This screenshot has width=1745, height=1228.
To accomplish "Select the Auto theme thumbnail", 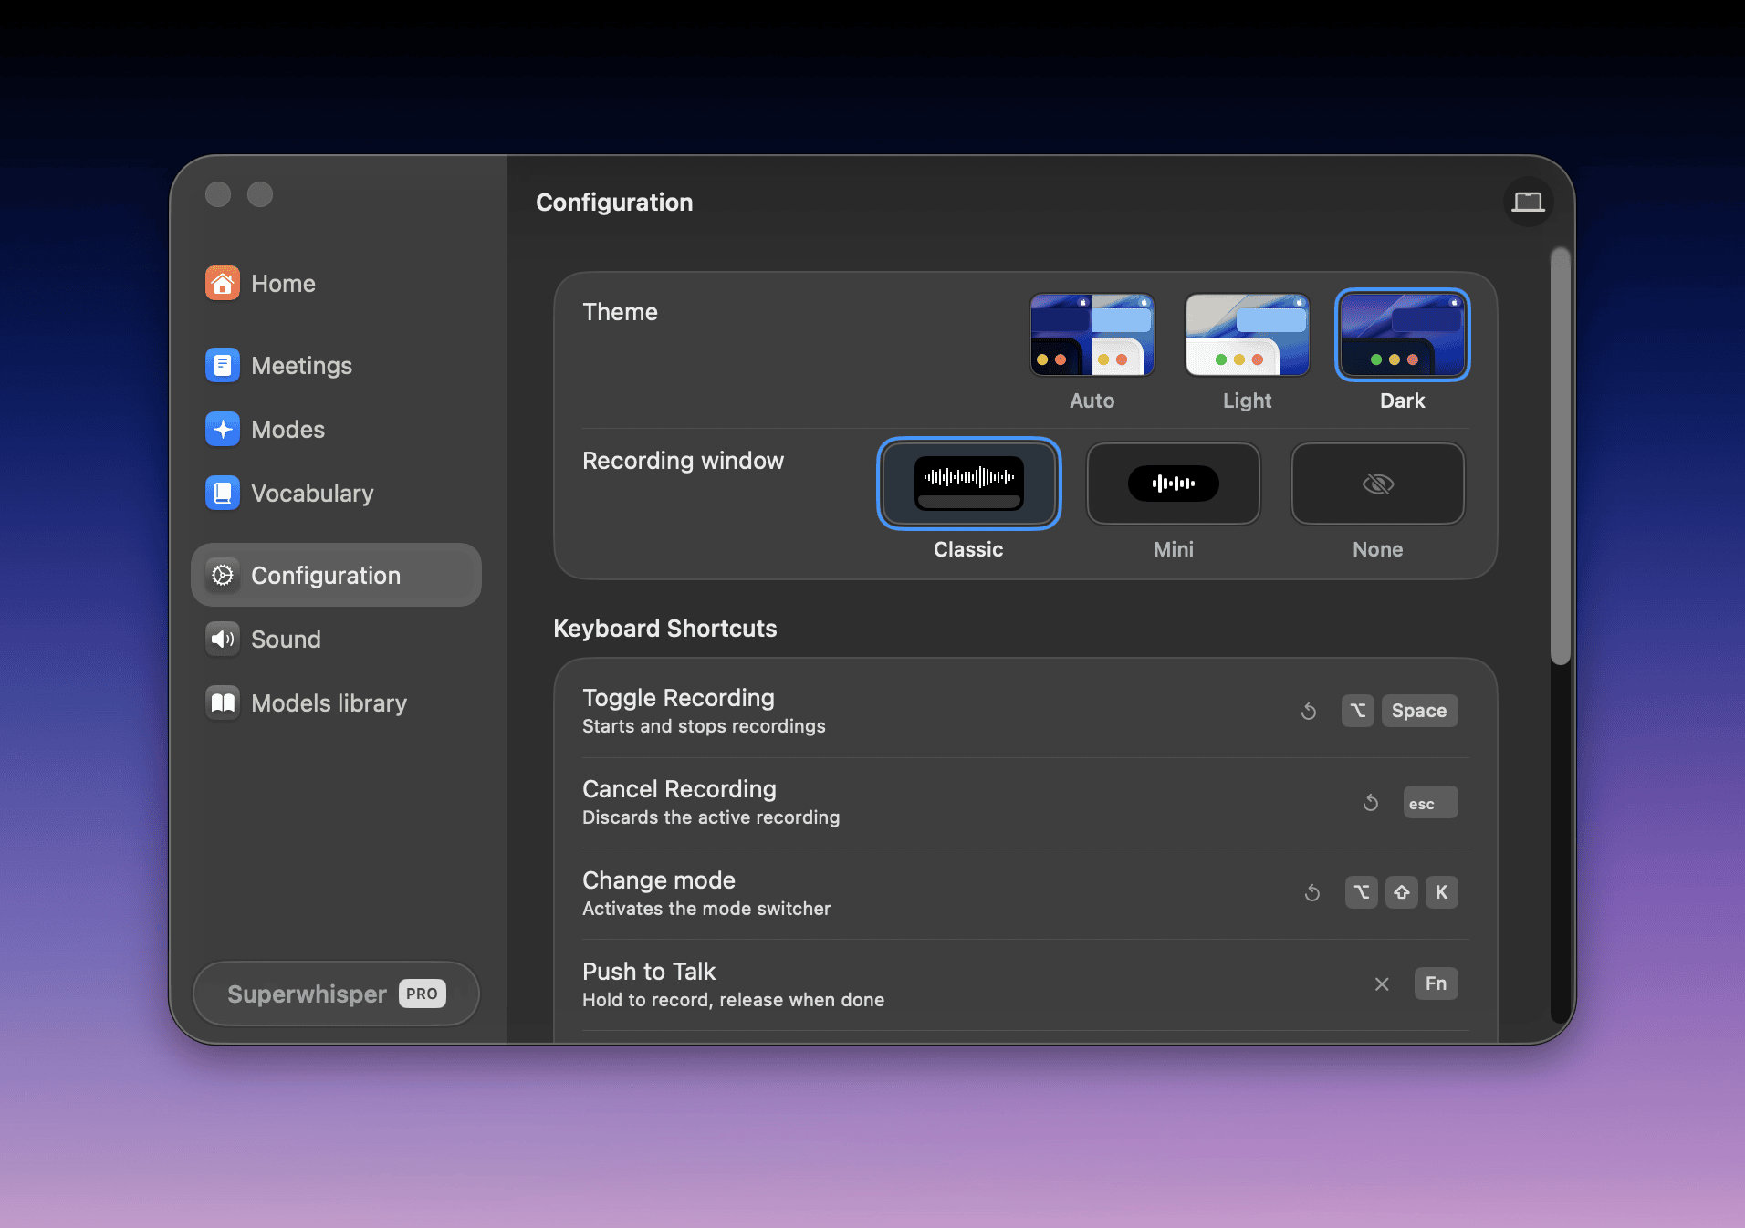I will 1092,335.
